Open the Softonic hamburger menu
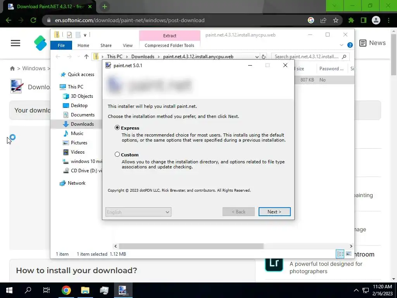 16,43
